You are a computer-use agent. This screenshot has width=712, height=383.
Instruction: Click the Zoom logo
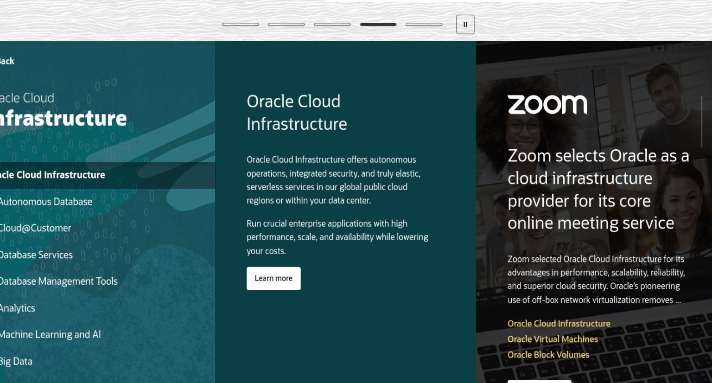point(547,105)
